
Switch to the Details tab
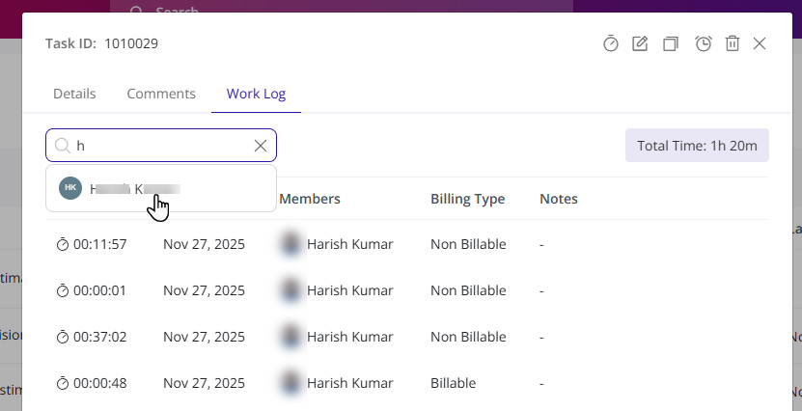(74, 94)
